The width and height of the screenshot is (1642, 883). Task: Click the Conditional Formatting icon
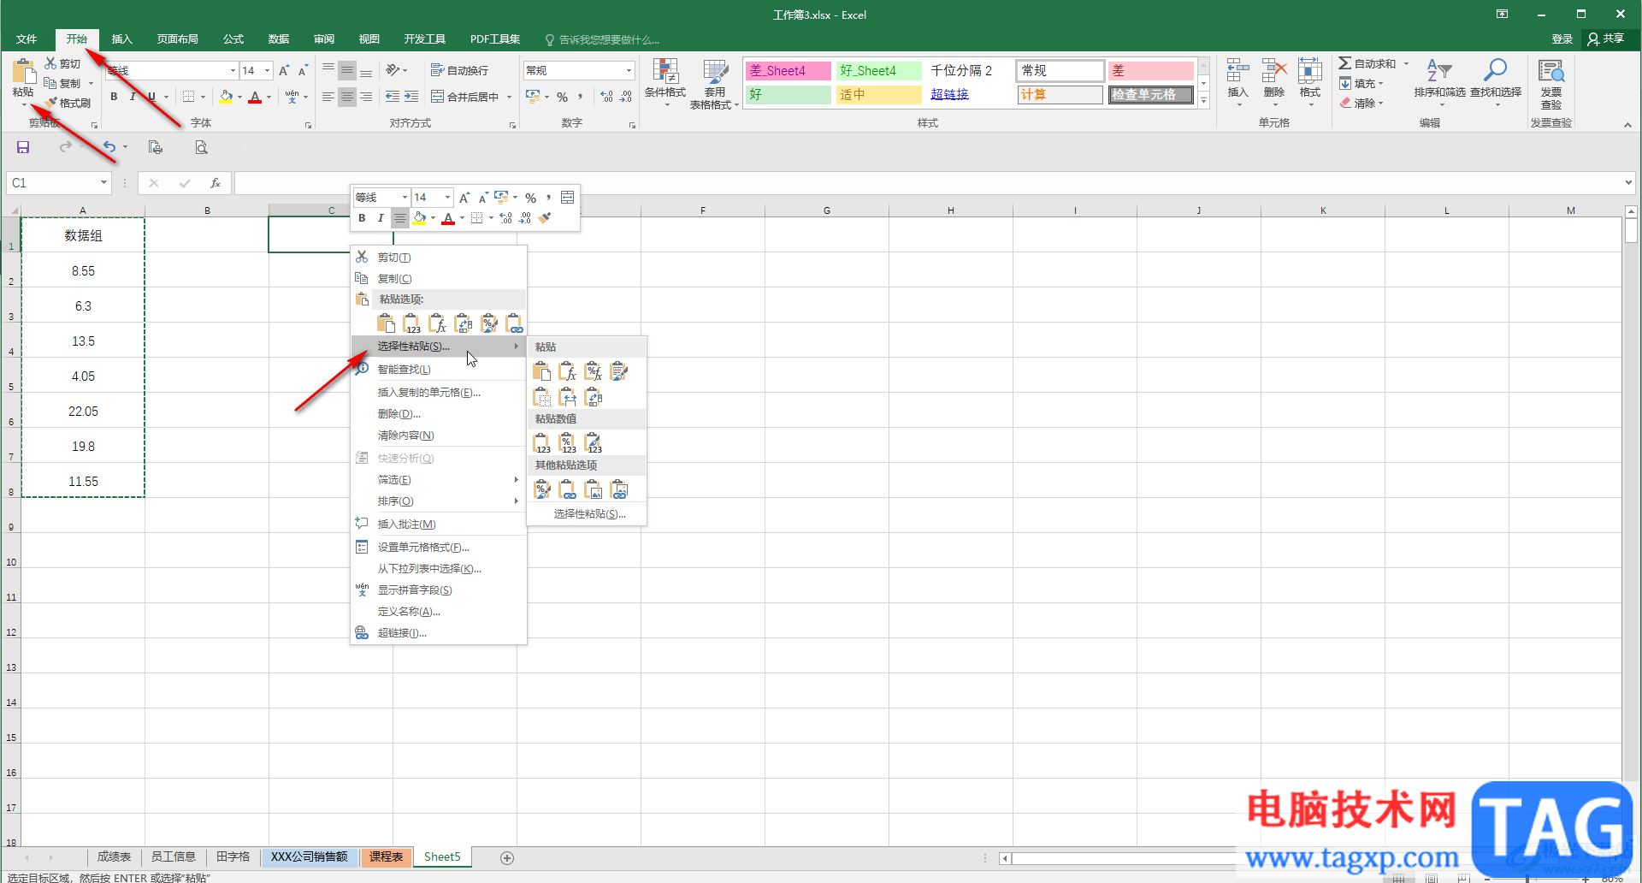[664, 79]
